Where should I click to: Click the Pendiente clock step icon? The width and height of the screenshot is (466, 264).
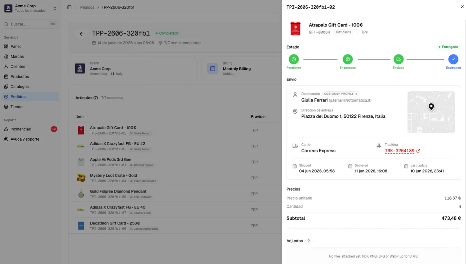[294, 59]
